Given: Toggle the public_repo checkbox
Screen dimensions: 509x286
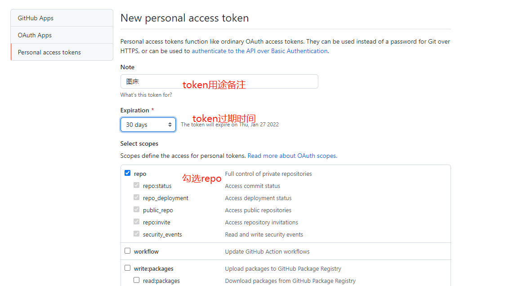Looking at the screenshot, I should click(x=136, y=210).
